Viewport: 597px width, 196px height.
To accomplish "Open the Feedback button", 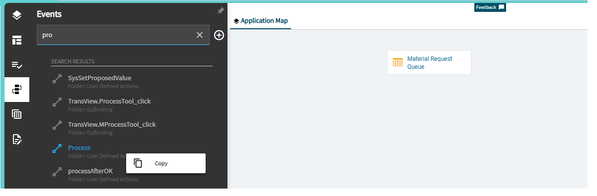I will [490, 7].
